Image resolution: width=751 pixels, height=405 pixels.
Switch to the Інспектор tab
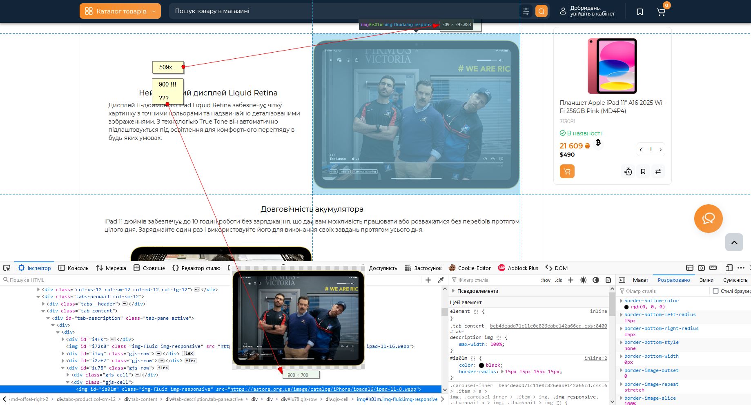(35, 268)
